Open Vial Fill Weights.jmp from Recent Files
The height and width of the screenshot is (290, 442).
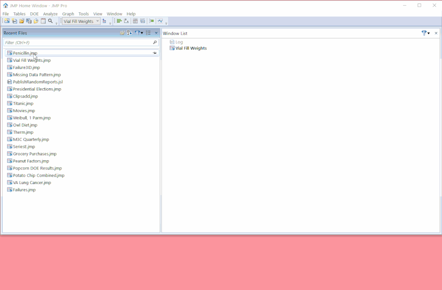pyautogui.click(x=32, y=60)
